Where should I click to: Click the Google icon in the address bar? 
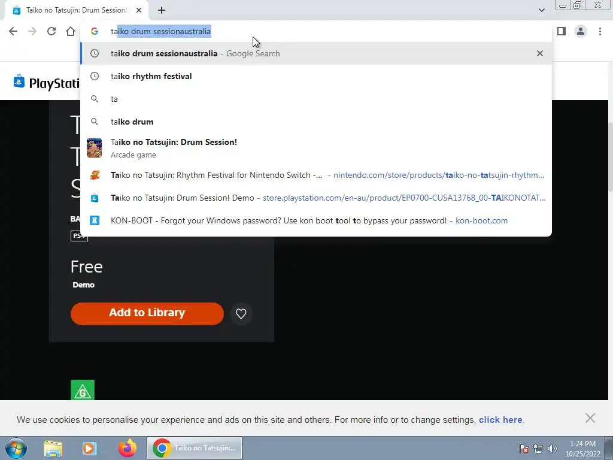click(x=94, y=31)
